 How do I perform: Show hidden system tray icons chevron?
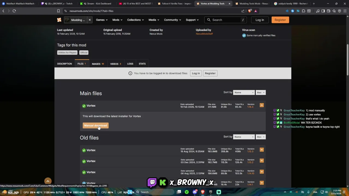coord(285,192)
